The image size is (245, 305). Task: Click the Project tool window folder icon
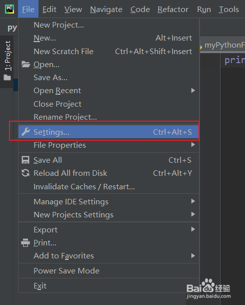click(7, 78)
